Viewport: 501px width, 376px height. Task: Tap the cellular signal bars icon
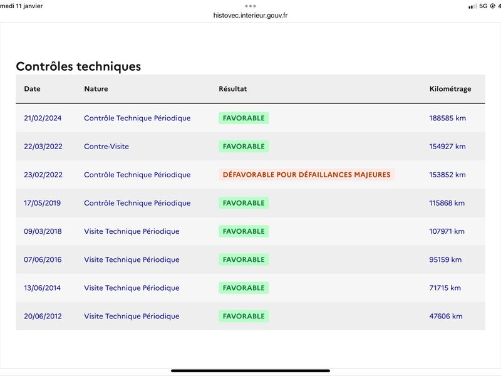coord(473,6)
